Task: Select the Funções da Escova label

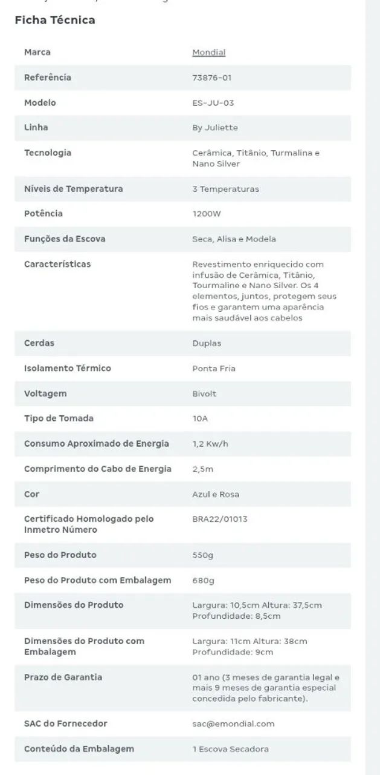Action: (x=65, y=239)
